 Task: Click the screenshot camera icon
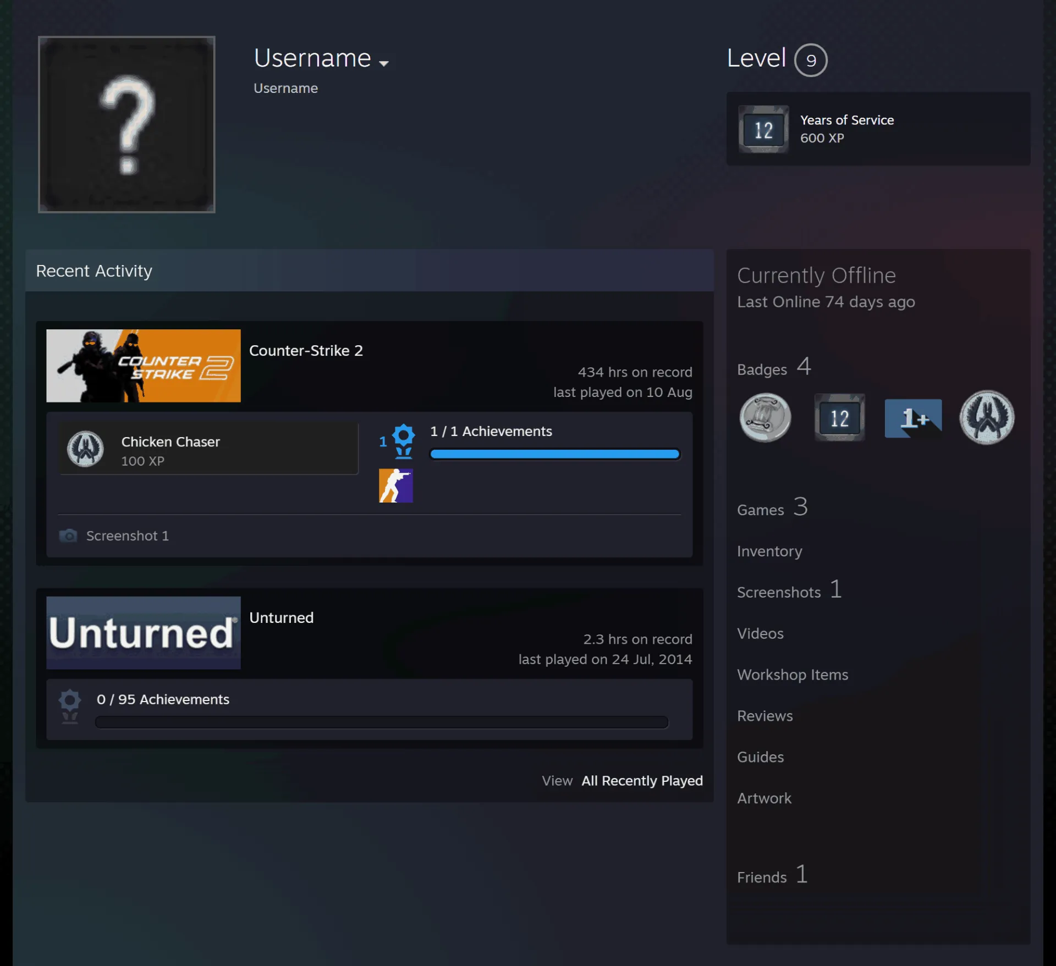tap(68, 536)
